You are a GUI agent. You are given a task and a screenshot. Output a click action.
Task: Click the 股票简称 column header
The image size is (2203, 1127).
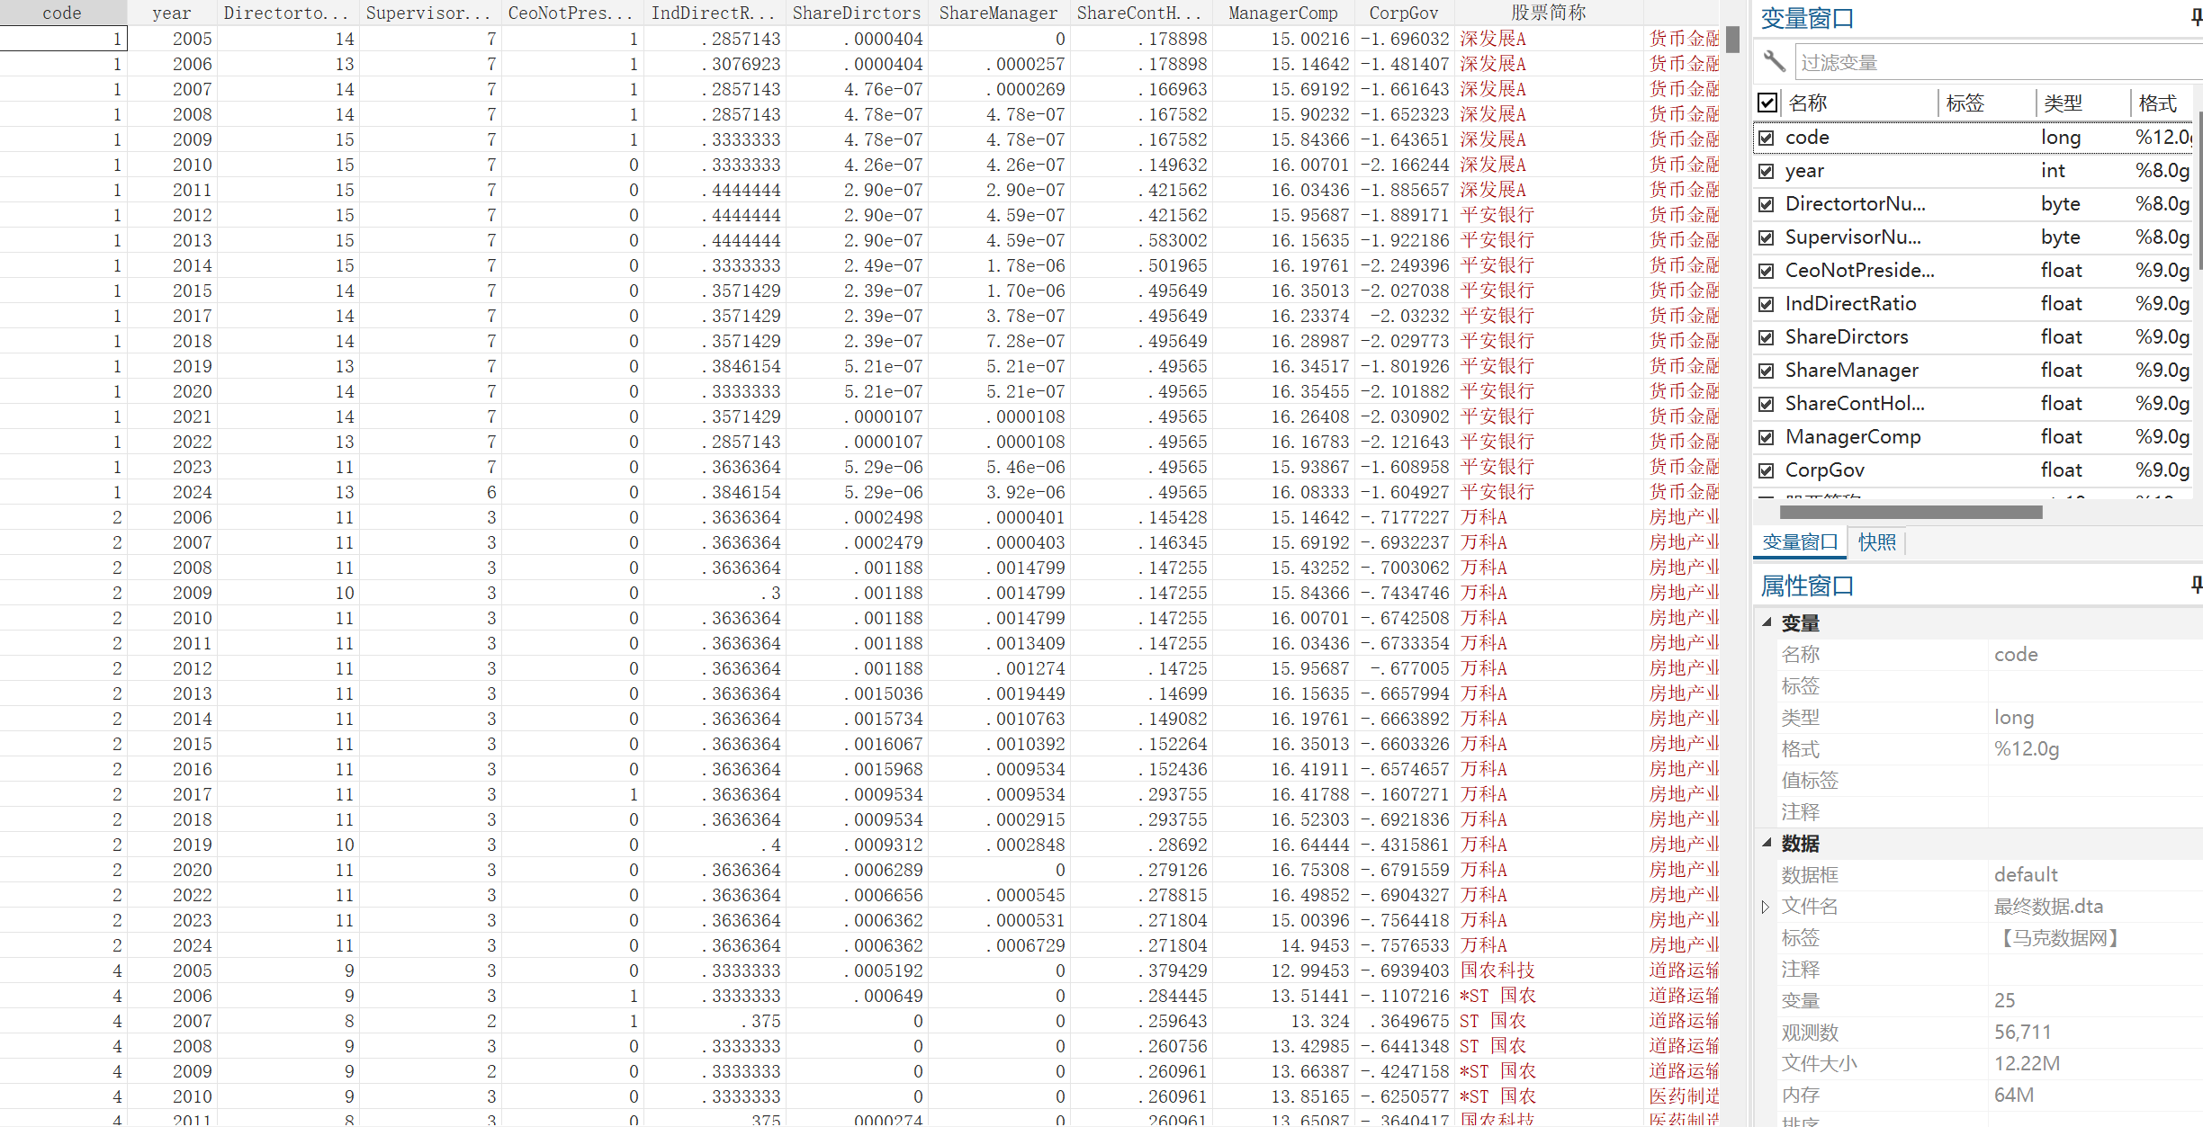tap(1548, 13)
